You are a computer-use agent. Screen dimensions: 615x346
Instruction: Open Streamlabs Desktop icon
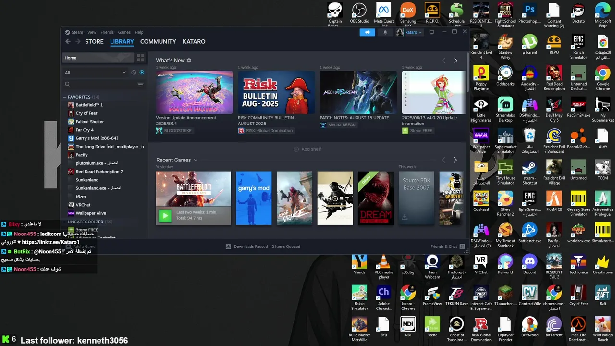505,110
